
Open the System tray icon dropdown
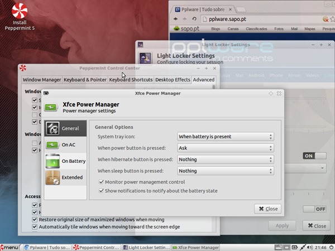pos(226,137)
